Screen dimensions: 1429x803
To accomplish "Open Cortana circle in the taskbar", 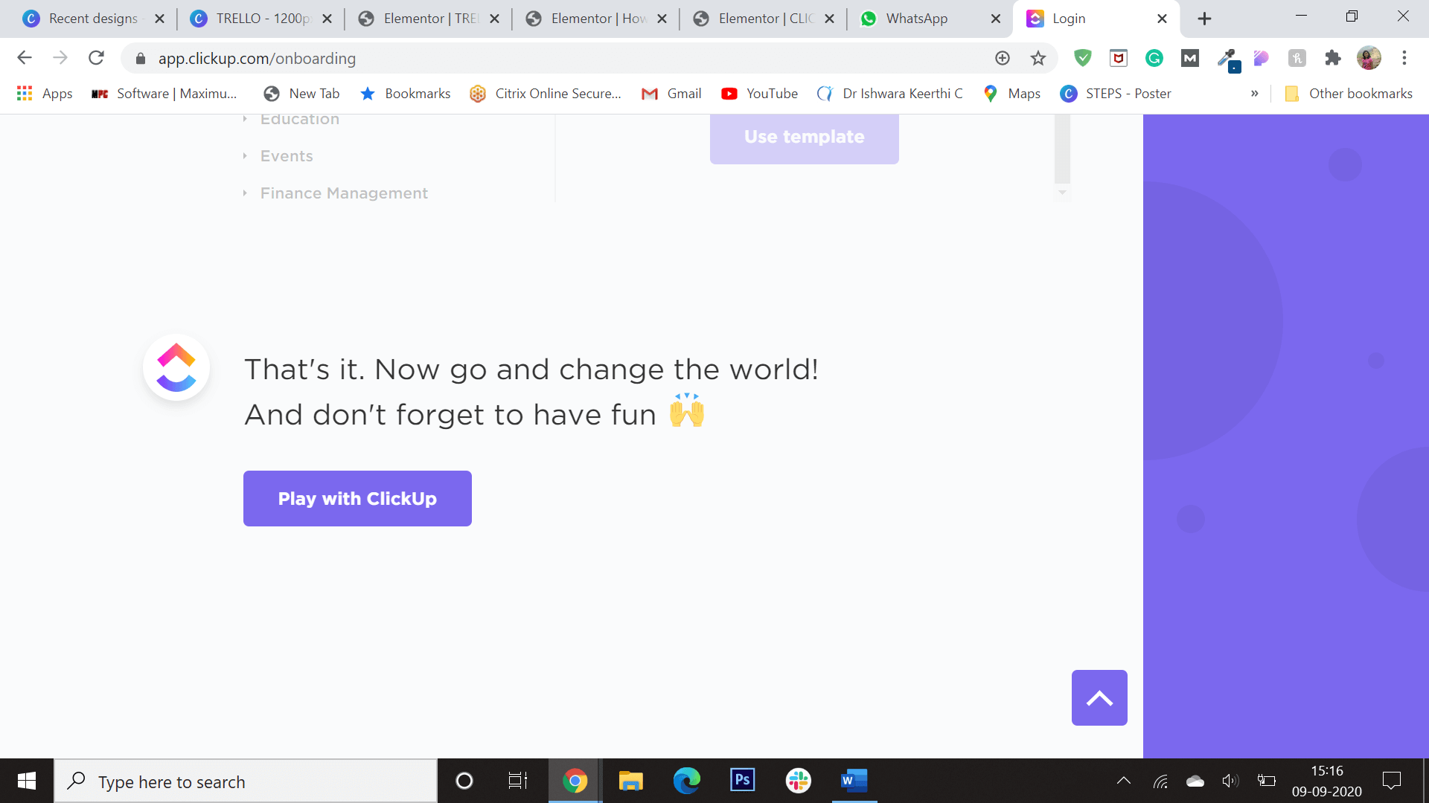I will (464, 781).
